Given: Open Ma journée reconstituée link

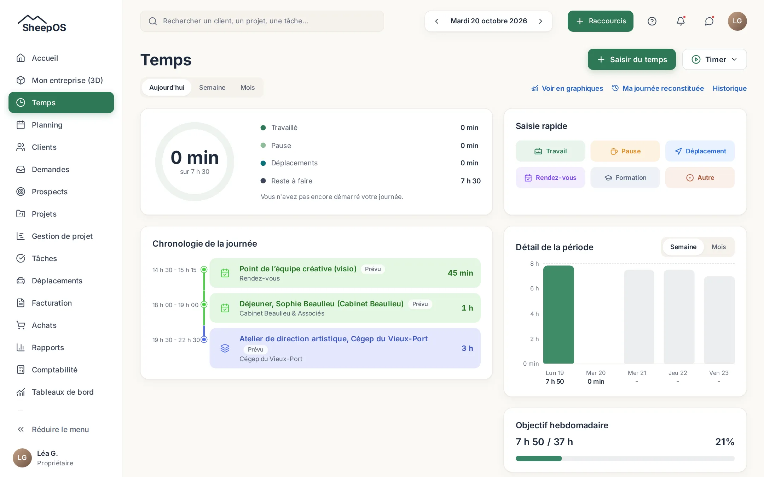Looking at the screenshot, I should click(658, 88).
